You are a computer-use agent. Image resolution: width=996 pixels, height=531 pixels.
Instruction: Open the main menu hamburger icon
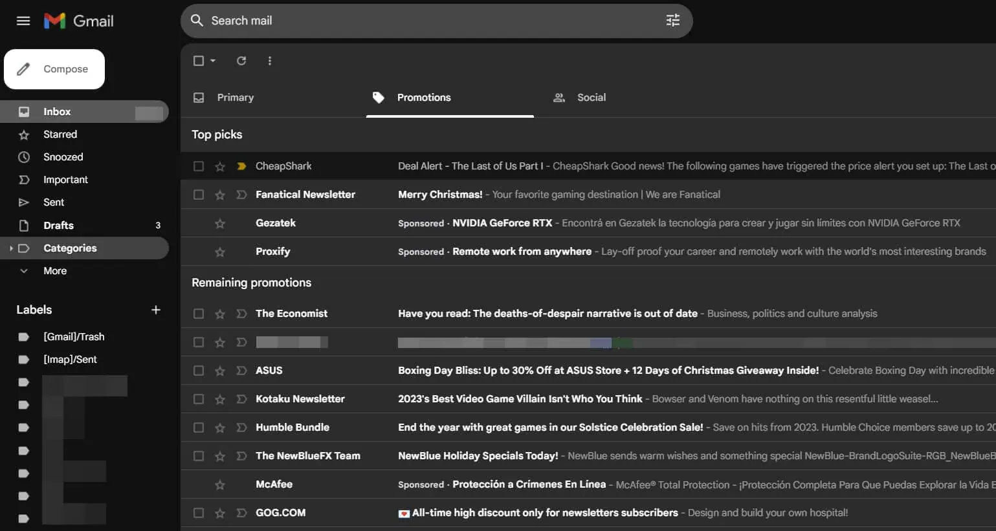click(x=23, y=21)
